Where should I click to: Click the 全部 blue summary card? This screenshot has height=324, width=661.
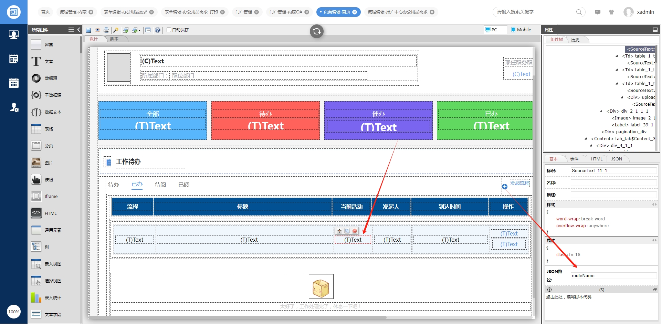pyautogui.click(x=153, y=121)
